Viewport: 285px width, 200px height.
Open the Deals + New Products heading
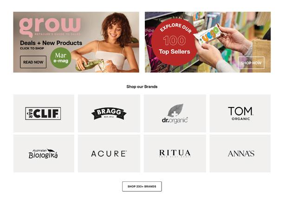coord(51,43)
